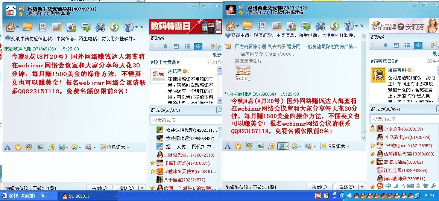Send picture icon in 网店新手交流辅导群 input toolbar

click(41, 147)
